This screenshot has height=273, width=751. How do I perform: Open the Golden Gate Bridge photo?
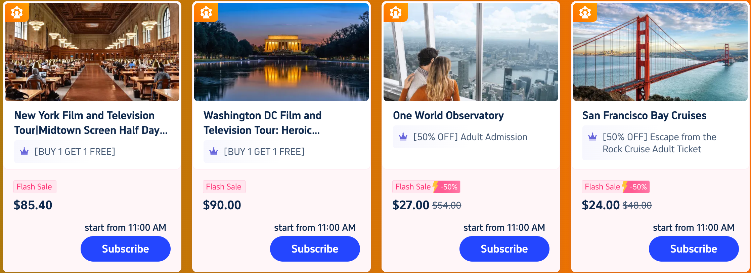[660, 52]
